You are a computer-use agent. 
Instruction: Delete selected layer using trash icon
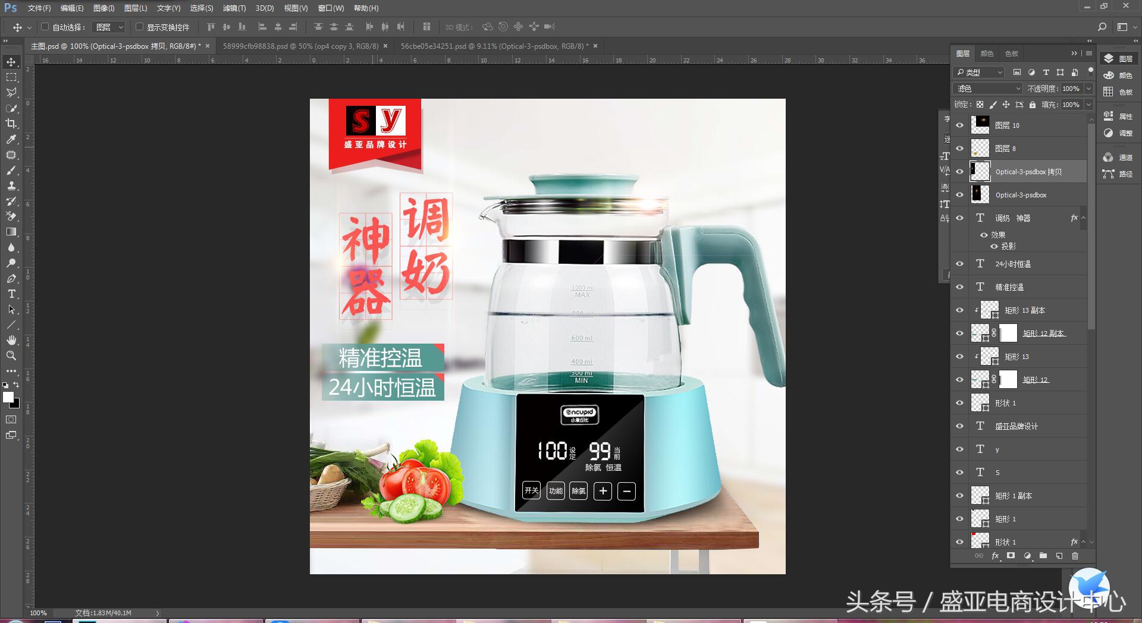[1075, 556]
